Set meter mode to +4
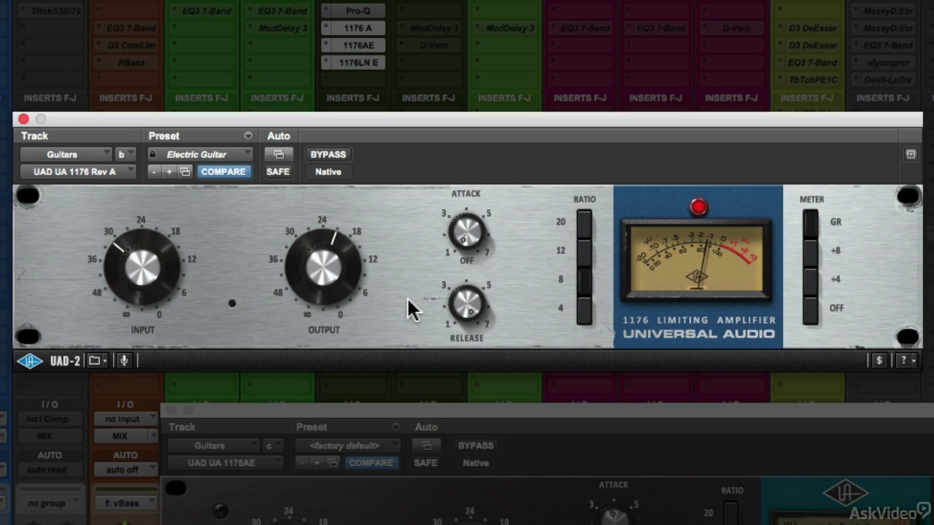This screenshot has height=525, width=934. click(811, 281)
